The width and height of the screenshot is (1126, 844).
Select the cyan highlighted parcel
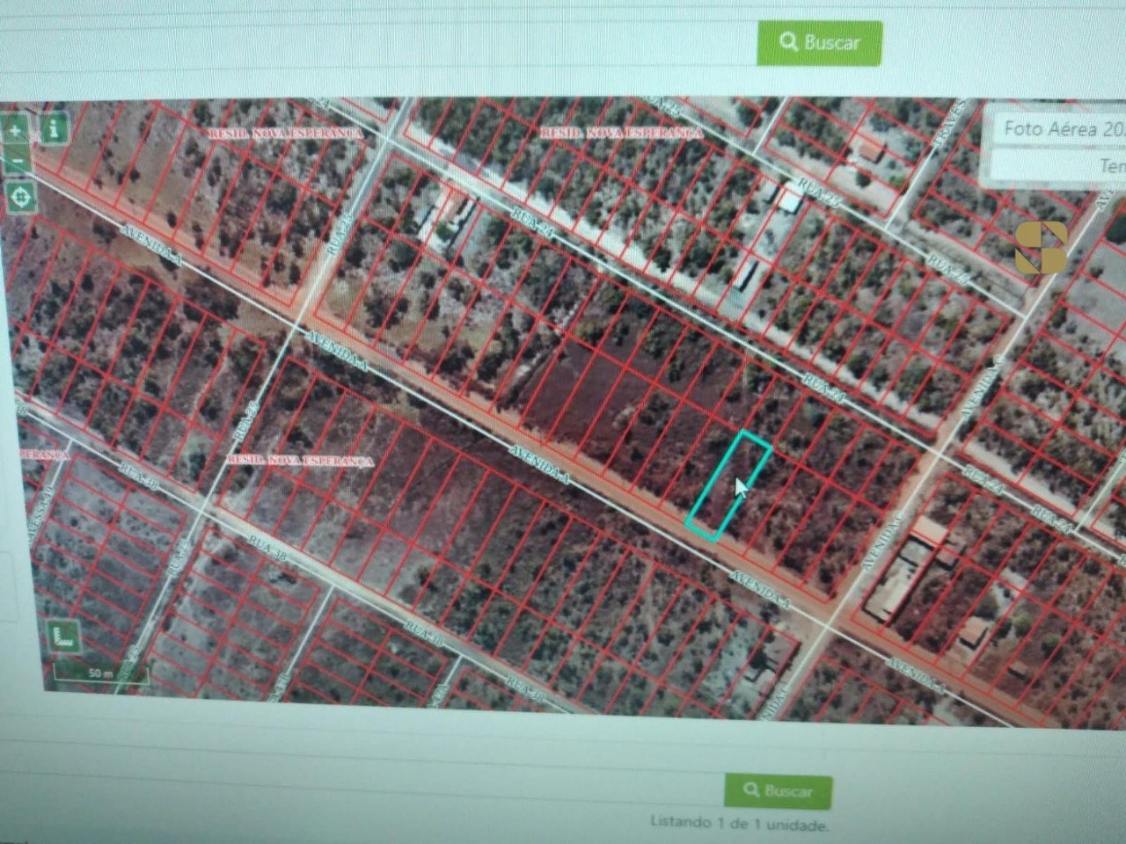click(x=729, y=484)
